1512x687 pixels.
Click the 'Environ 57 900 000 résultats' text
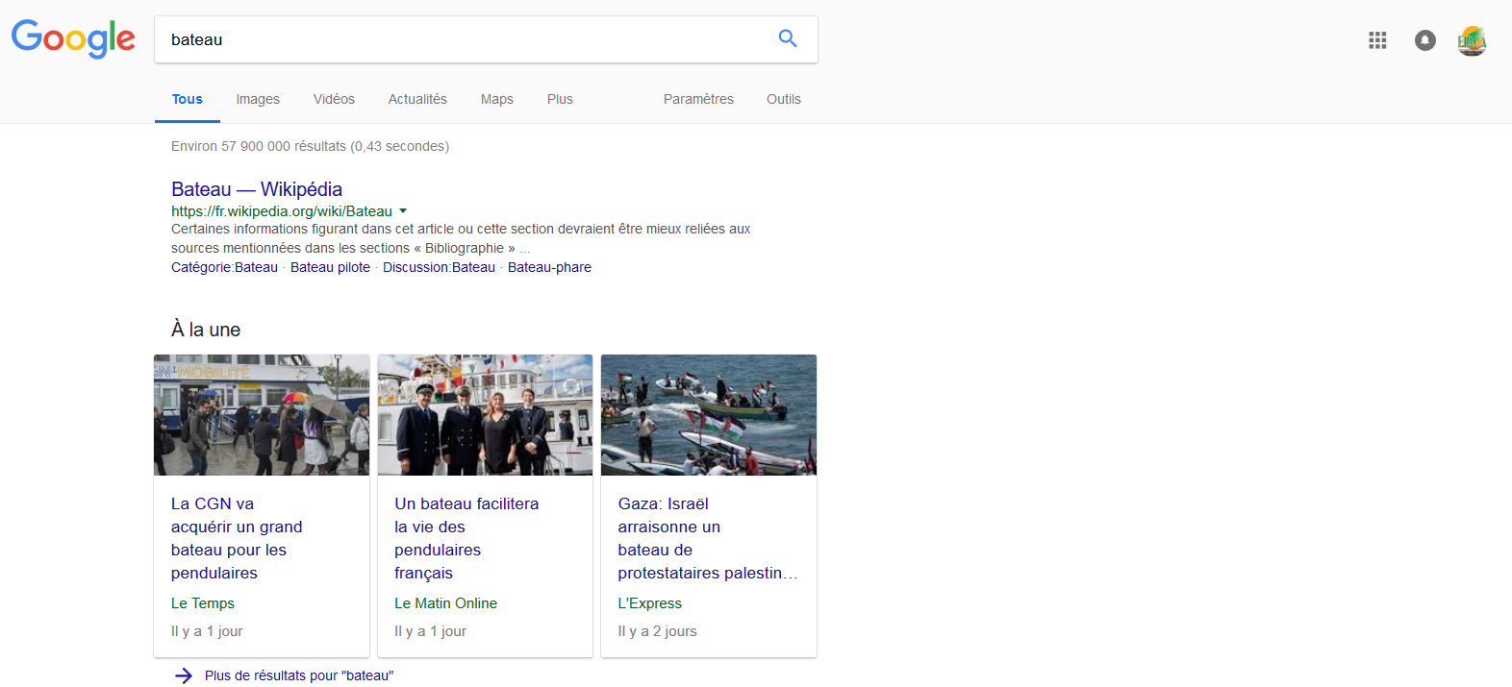310,146
